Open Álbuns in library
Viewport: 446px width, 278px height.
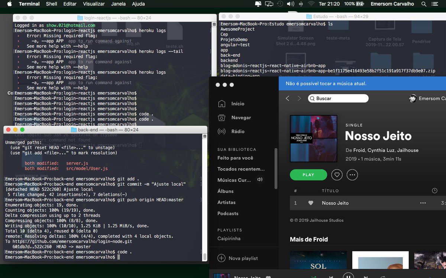tap(226, 191)
